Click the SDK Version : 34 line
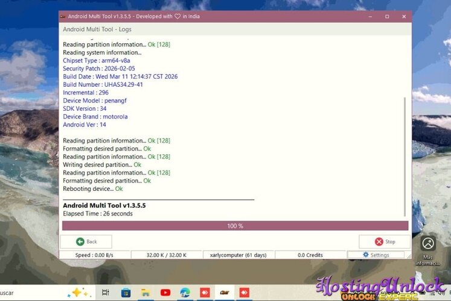 point(85,108)
